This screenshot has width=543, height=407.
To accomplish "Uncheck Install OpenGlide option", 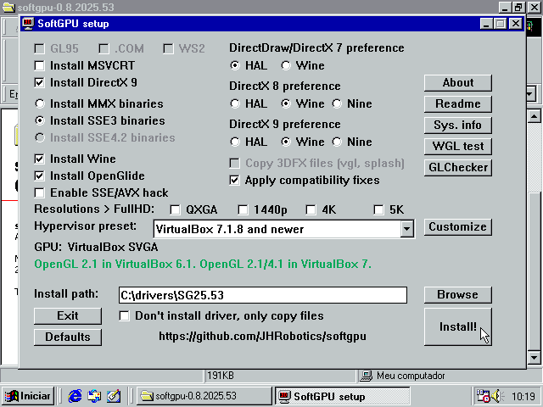I will point(40,176).
